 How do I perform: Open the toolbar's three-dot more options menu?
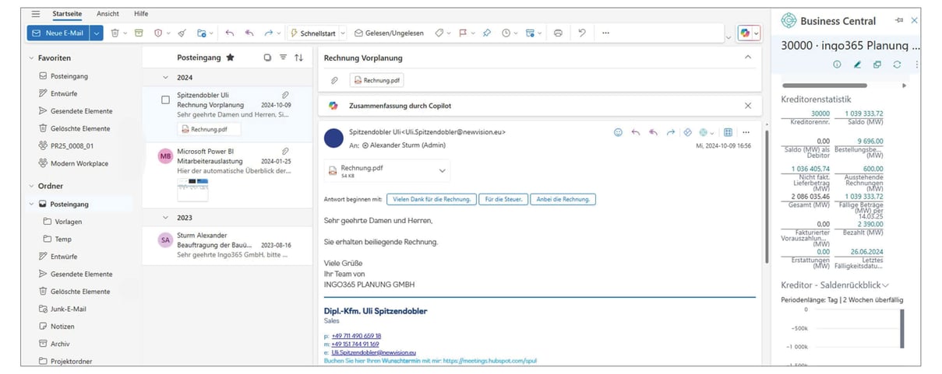(605, 33)
